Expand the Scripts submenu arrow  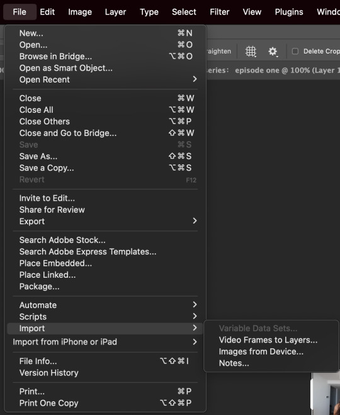195,316
